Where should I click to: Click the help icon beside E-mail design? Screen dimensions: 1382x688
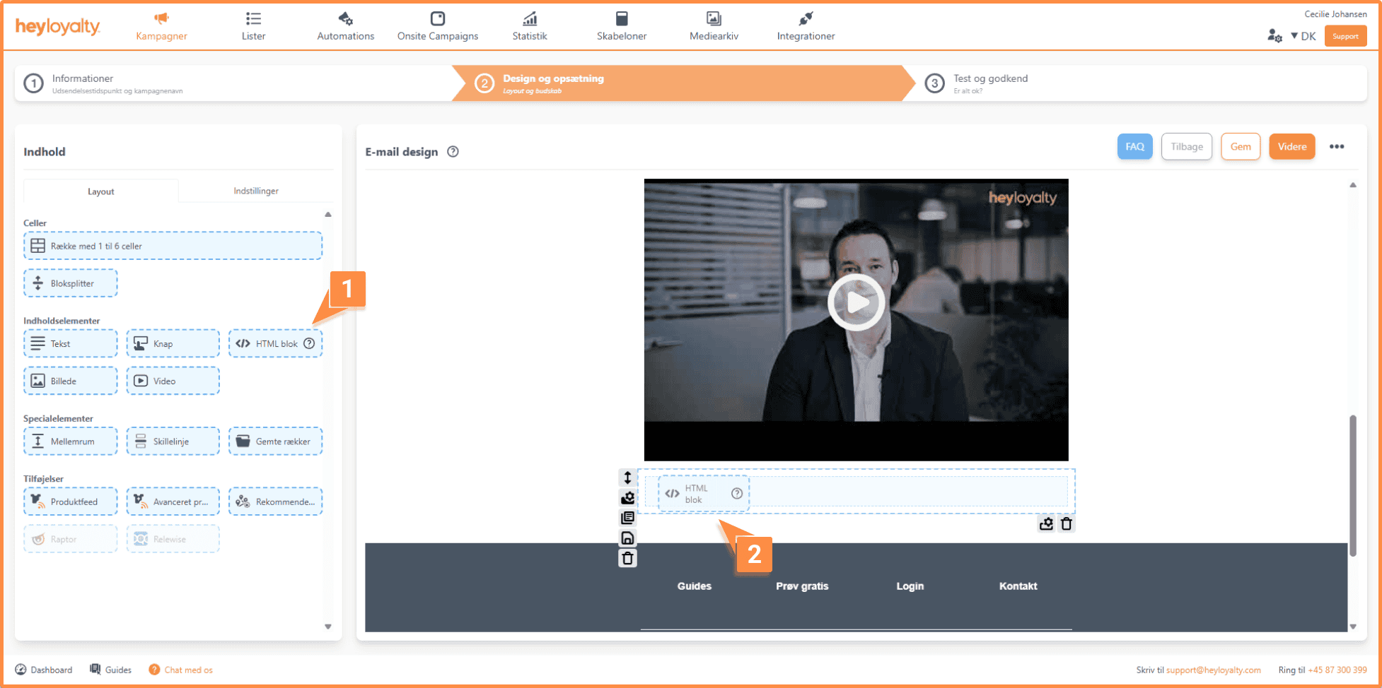tap(453, 152)
